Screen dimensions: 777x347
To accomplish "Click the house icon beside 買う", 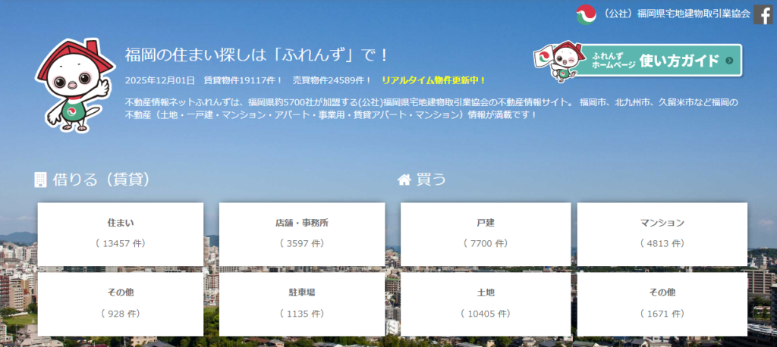I will click(x=404, y=180).
